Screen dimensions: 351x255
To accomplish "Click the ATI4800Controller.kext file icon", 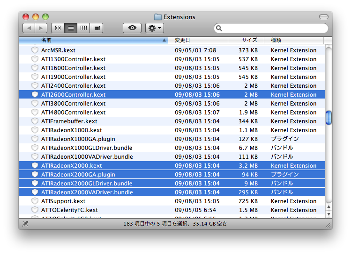I will point(35,112).
